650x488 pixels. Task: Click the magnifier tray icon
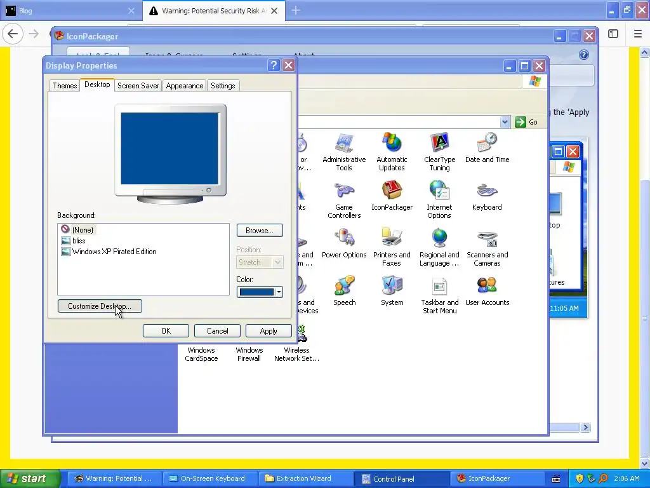click(603, 478)
